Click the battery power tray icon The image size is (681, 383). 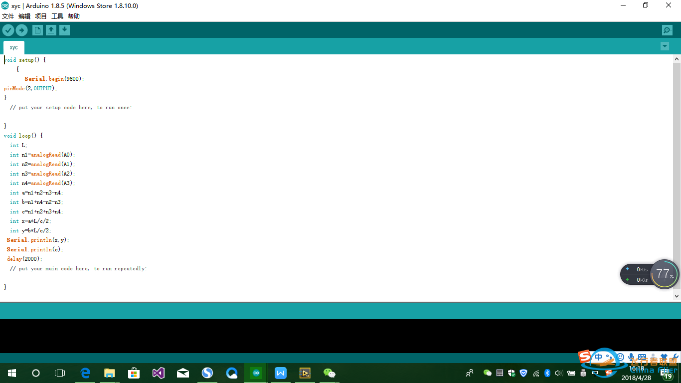click(x=571, y=373)
